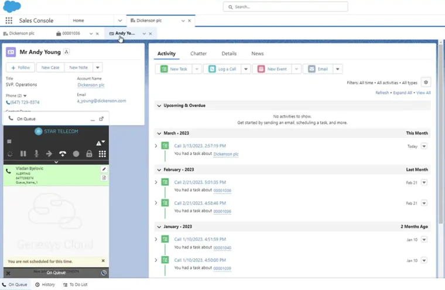
Task: Open more actions dropdown next to New Note
Action: tap(98, 67)
